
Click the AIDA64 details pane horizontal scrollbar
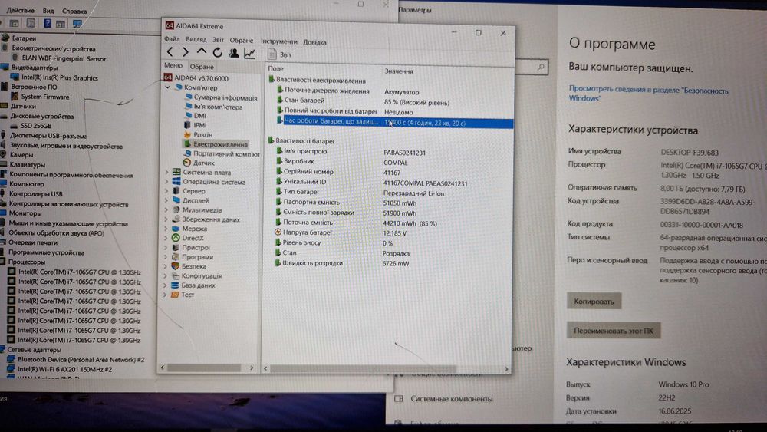click(x=362, y=369)
